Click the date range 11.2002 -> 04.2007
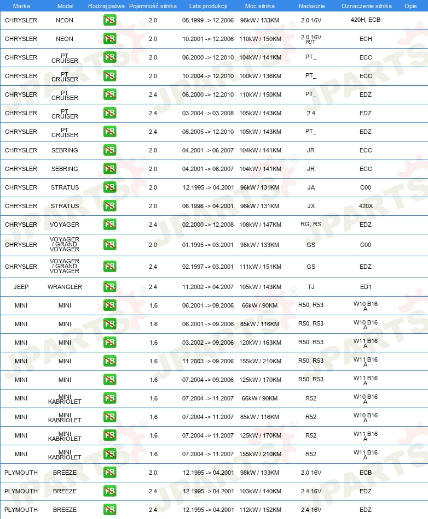 (208, 287)
